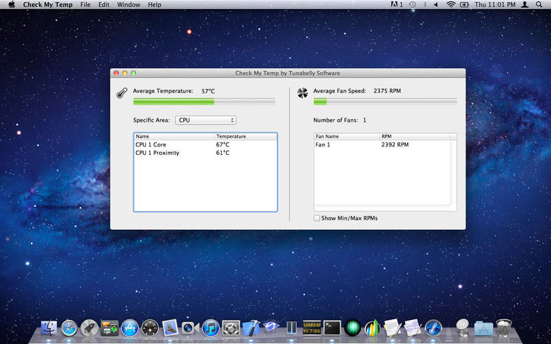
Task: Open iTunes from the dock
Action: (x=211, y=329)
